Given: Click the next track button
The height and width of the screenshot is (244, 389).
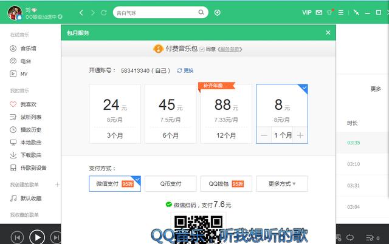Looking at the screenshot, I should 56,237.
